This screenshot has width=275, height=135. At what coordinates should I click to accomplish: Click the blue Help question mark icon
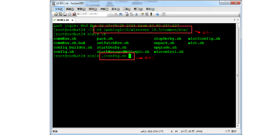[157, 14]
